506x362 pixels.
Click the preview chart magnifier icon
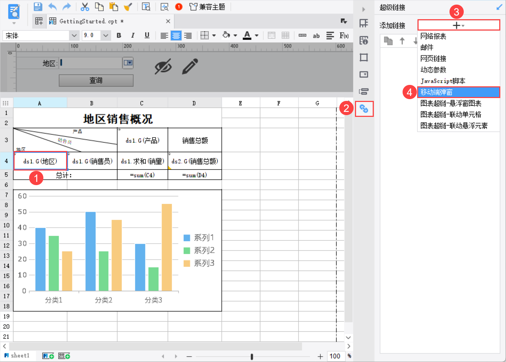(165, 6)
